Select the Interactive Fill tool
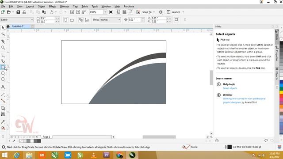 [3, 128]
